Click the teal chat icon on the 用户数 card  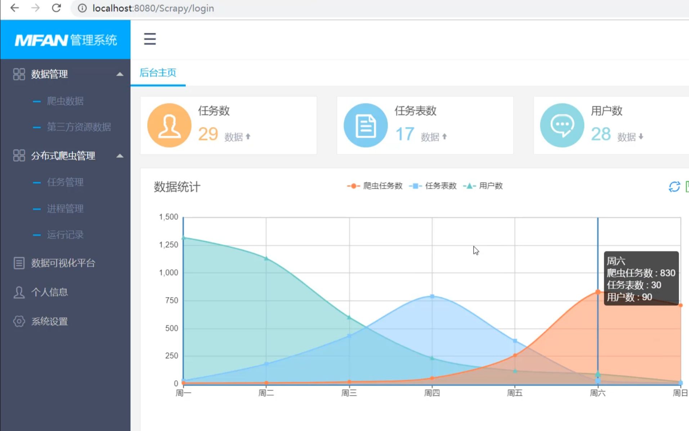[562, 125]
